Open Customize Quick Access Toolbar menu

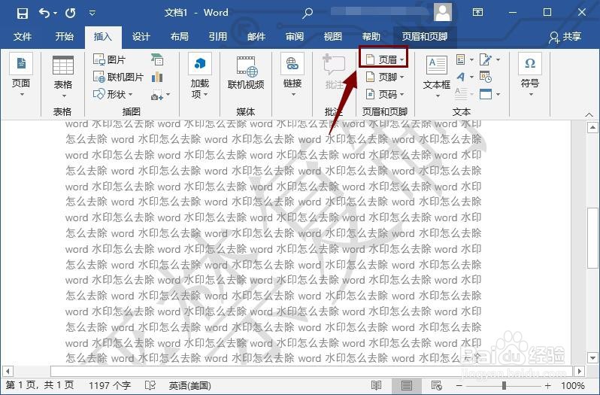(x=92, y=14)
